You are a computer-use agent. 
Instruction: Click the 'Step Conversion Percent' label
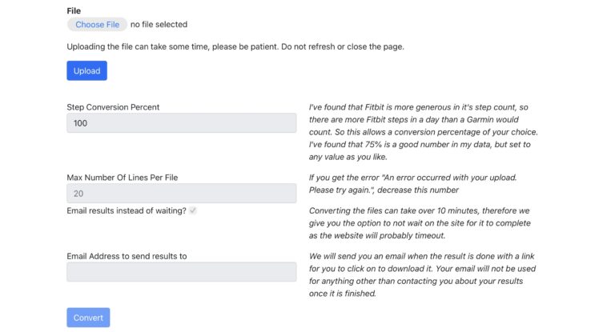113,107
